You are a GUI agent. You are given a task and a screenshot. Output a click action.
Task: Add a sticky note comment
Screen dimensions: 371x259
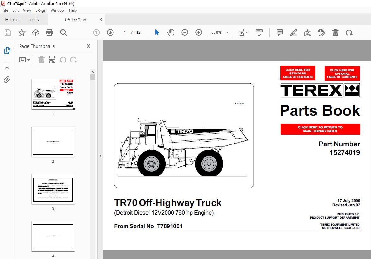point(279,32)
